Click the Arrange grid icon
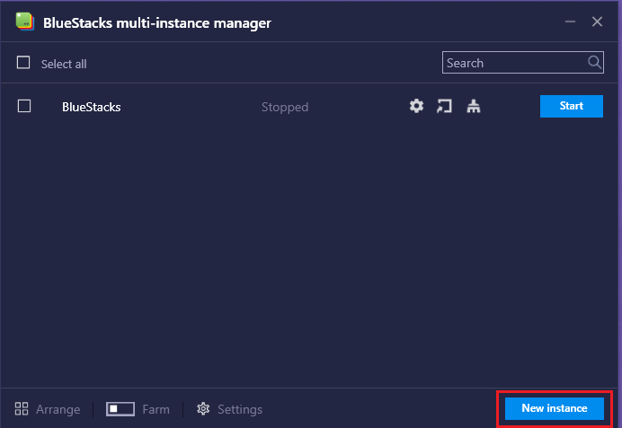Image resolution: width=622 pixels, height=428 pixels. click(22, 409)
